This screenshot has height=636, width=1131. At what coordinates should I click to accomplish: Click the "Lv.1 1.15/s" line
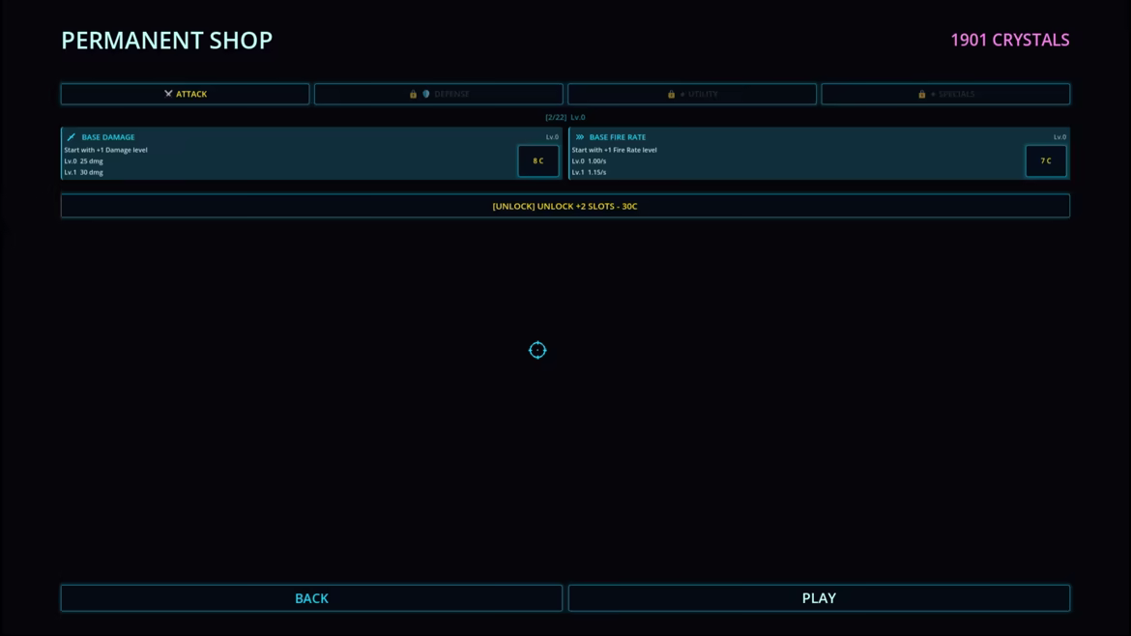click(590, 172)
